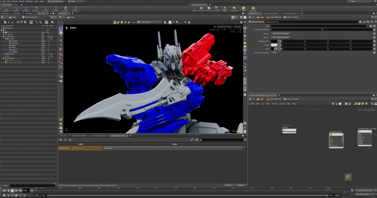Click the Scale color swatch
This screenshot has width=377, height=198.
pyautogui.click(x=274, y=45)
